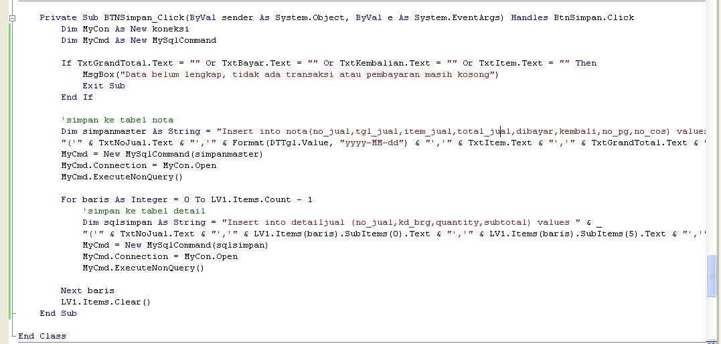721x344 pixels.
Task: Click 'LV1.Items.Count - 1' expression
Action: click(x=262, y=199)
